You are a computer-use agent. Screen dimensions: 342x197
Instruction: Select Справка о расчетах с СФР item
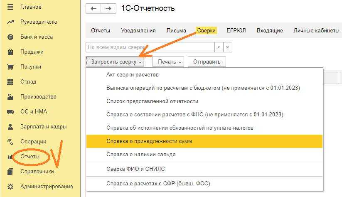(204, 183)
